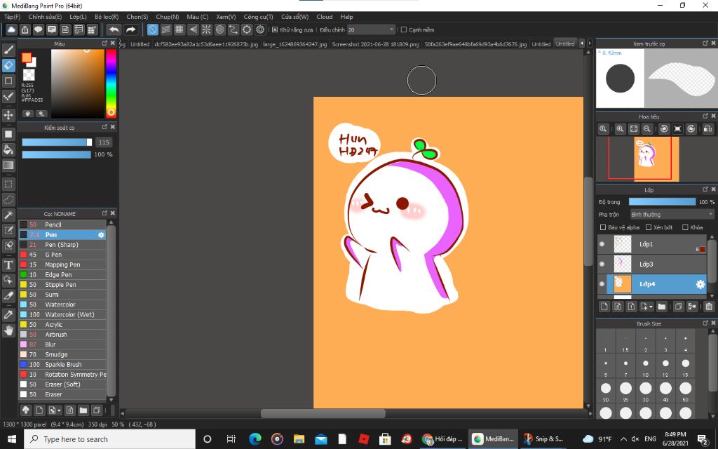The height and width of the screenshot is (449, 718).
Task: Delete layer with trash icon
Action: pos(709,307)
